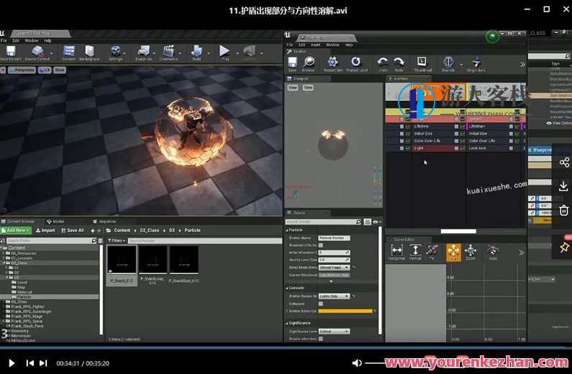Click Save in the Cascade particle editor toolbar
Viewport: 572px width, 374px height.
[x=293, y=62]
